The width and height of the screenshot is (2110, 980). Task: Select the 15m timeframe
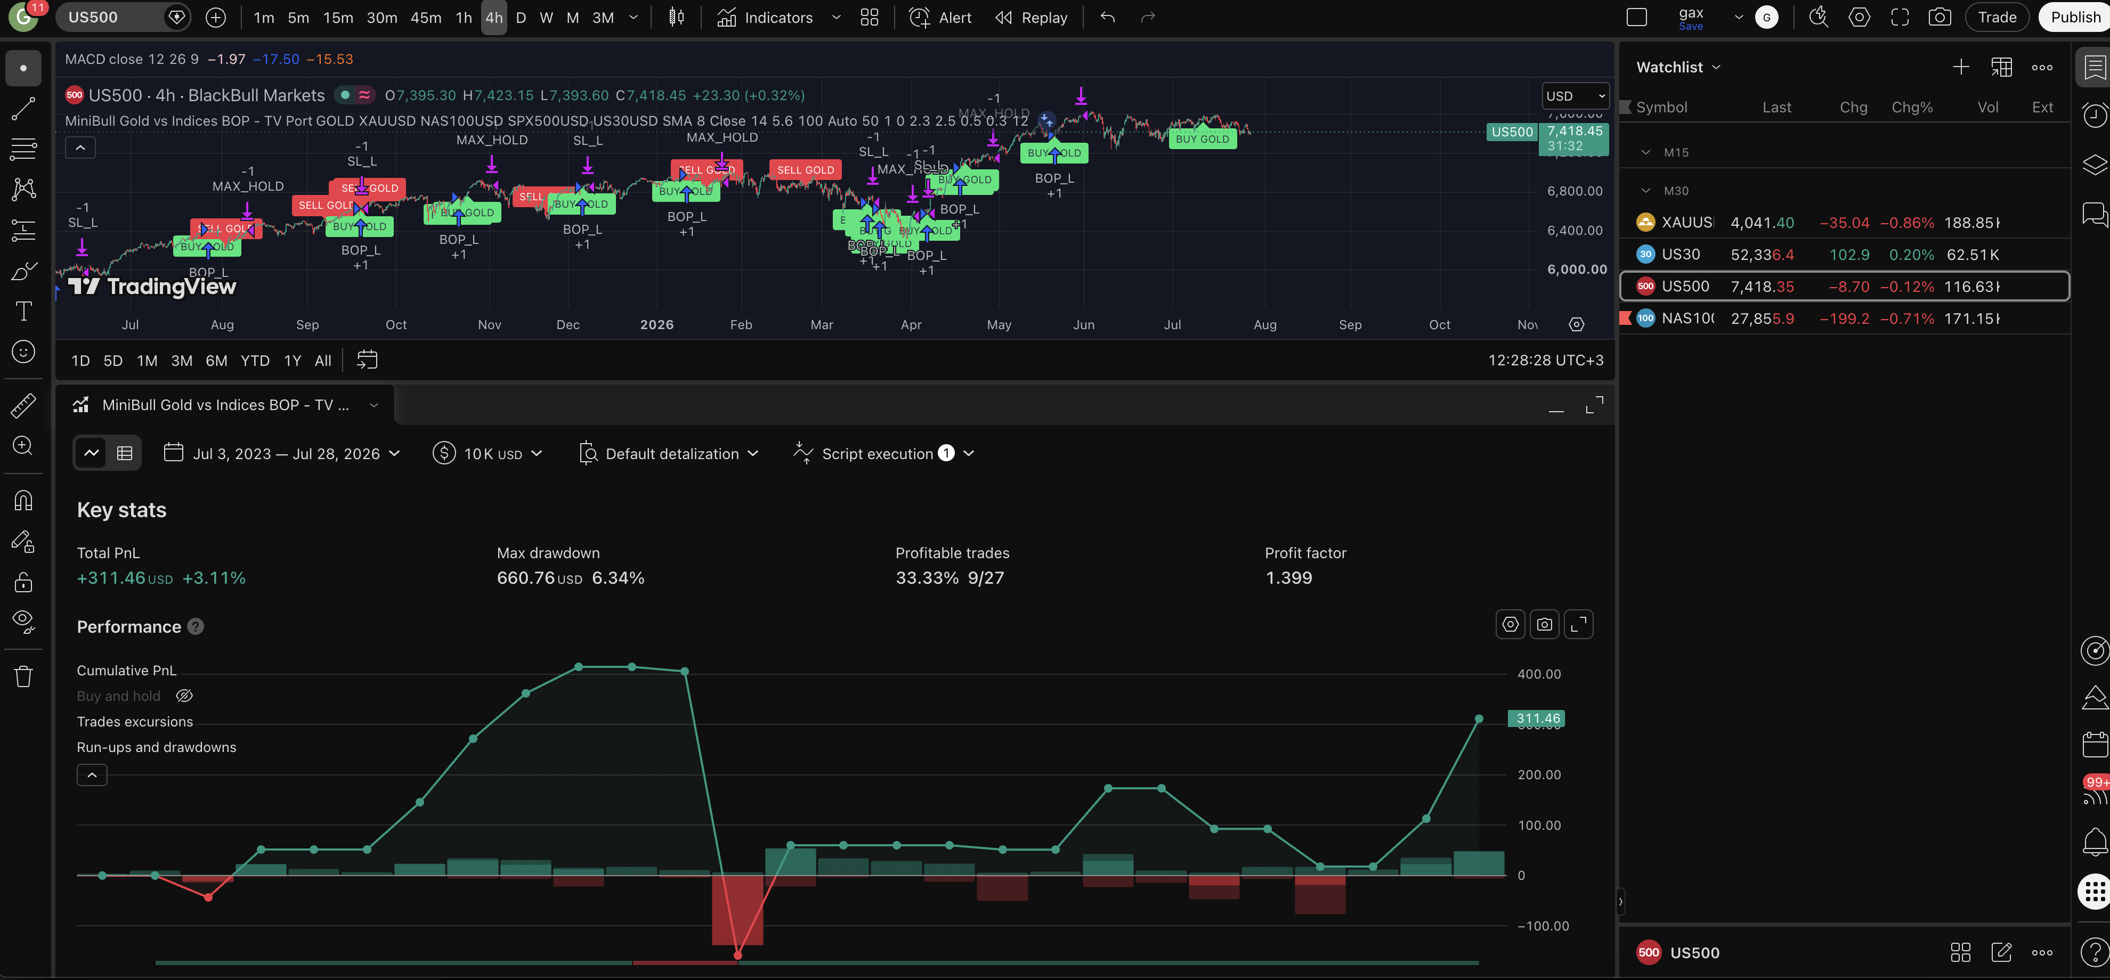(x=338, y=17)
